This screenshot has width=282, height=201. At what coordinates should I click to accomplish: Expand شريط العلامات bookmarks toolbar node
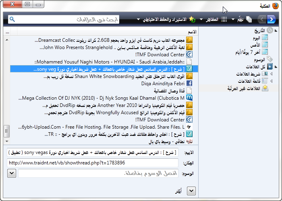click(271, 74)
